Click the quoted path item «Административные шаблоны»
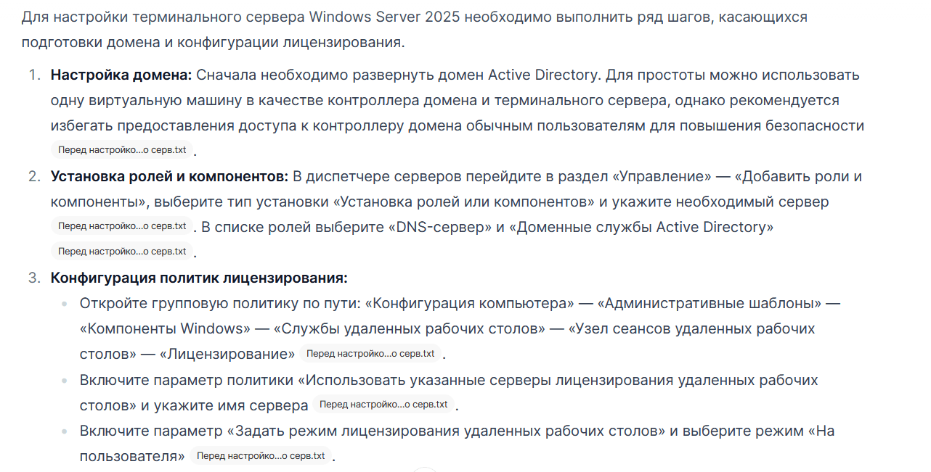 (x=712, y=303)
